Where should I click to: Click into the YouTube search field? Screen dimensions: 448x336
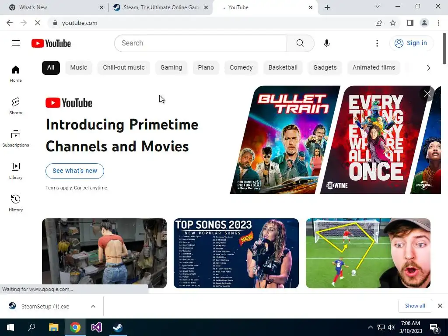pos(200,43)
